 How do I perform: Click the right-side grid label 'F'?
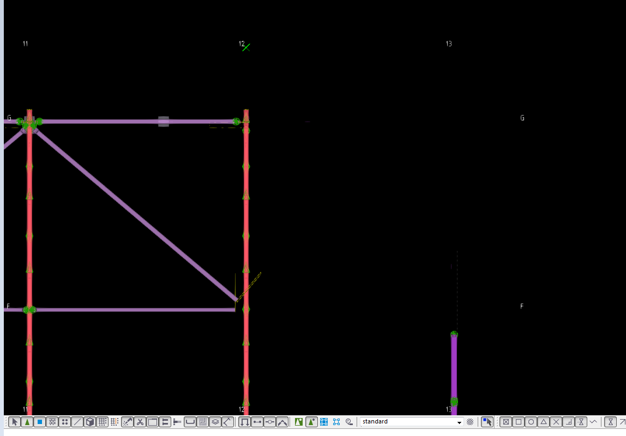(522, 306)
